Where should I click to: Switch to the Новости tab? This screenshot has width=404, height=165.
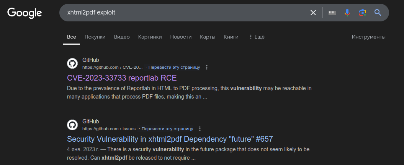tap(181, 37)
